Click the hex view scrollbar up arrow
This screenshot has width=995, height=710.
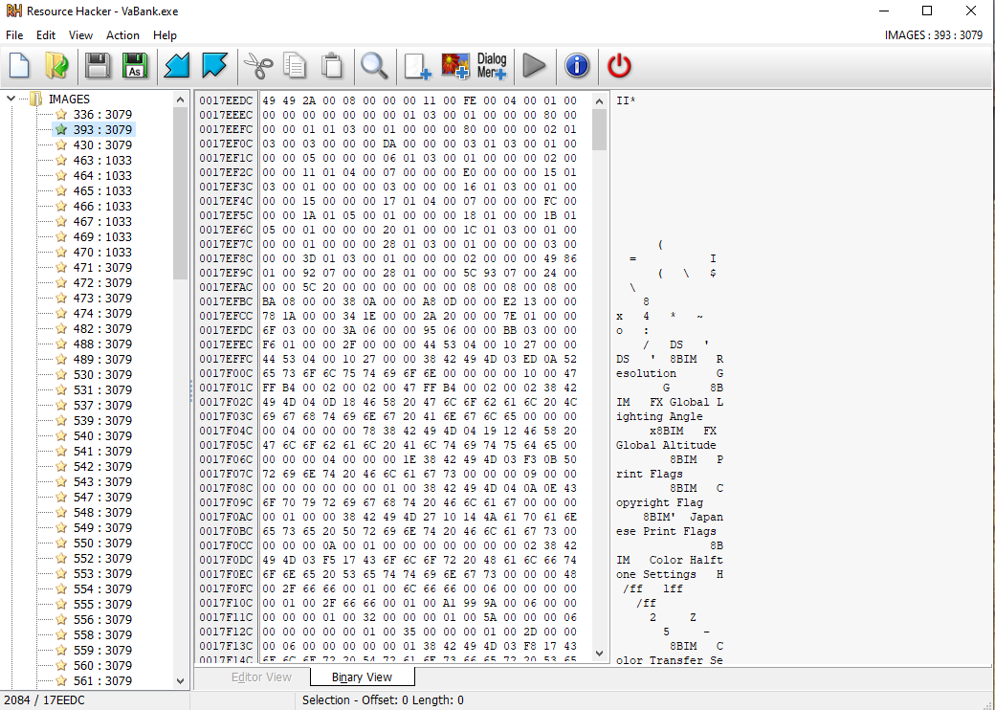coord(599,100)
